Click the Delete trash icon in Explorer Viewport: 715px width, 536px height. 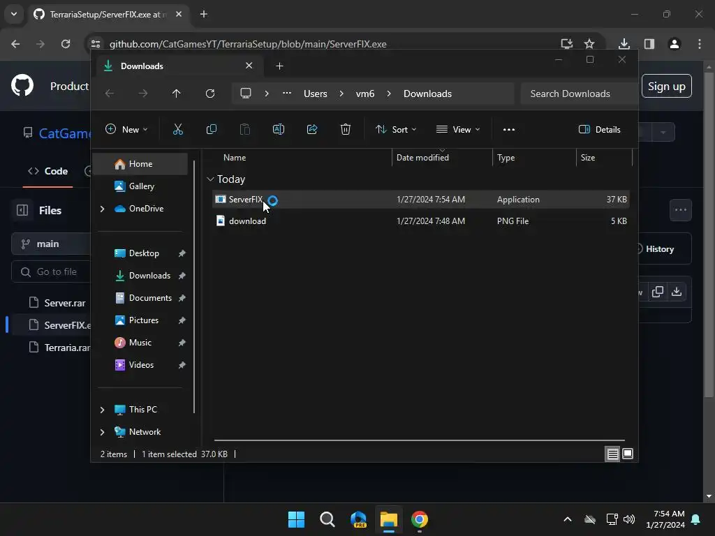pos(346,129)
